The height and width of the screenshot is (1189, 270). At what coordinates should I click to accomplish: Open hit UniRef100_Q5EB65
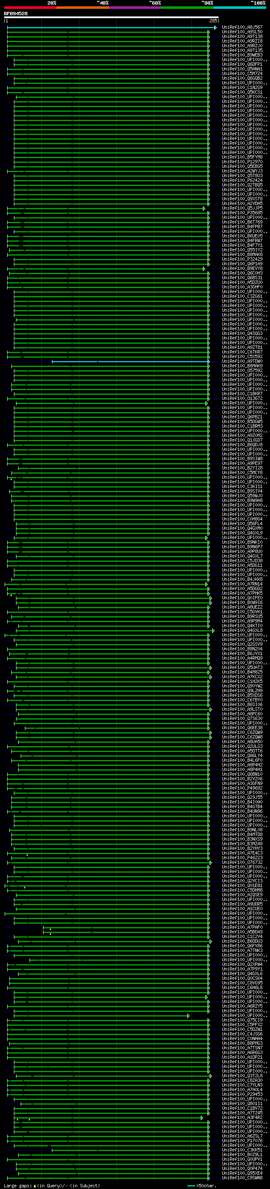point(242,167)
